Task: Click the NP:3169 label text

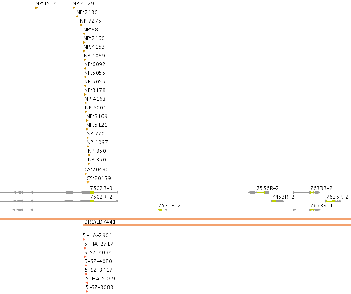Action: click(x=97, y=116)
